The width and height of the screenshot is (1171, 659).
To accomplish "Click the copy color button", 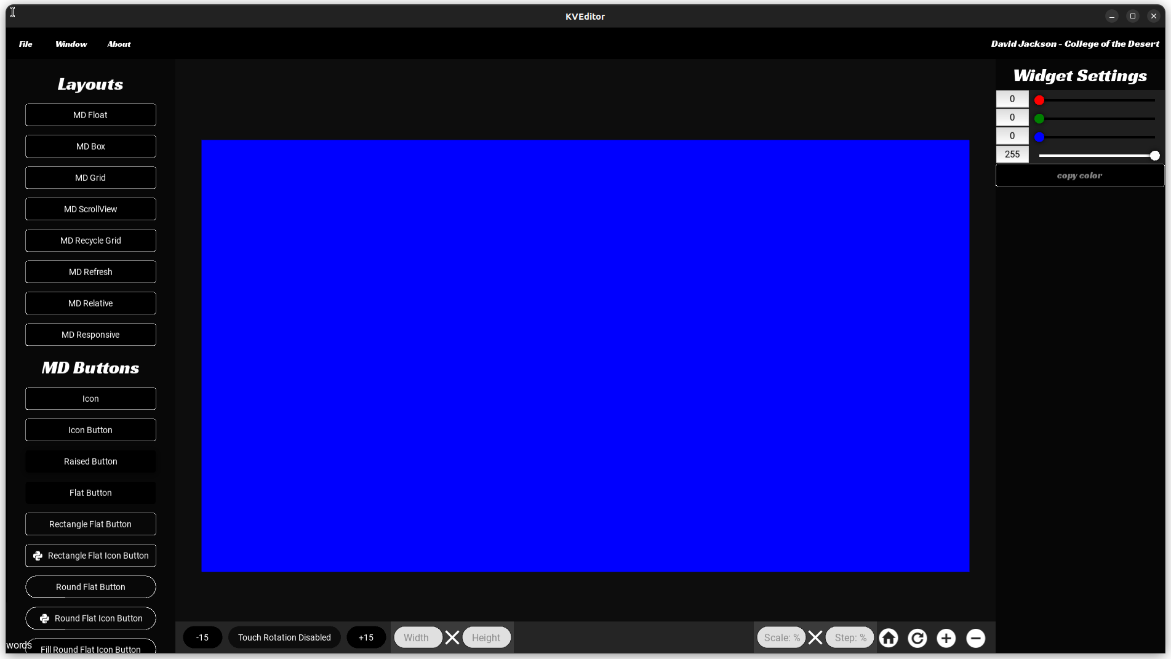I will pos(1079,175).
